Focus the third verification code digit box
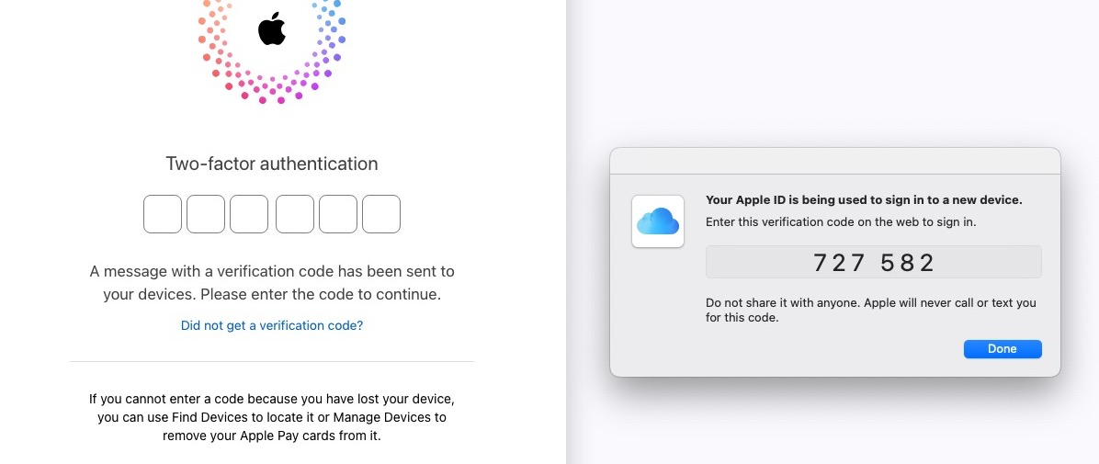Image resolution: width=1099 pixels, height=464 pixels. coord(249,214)
